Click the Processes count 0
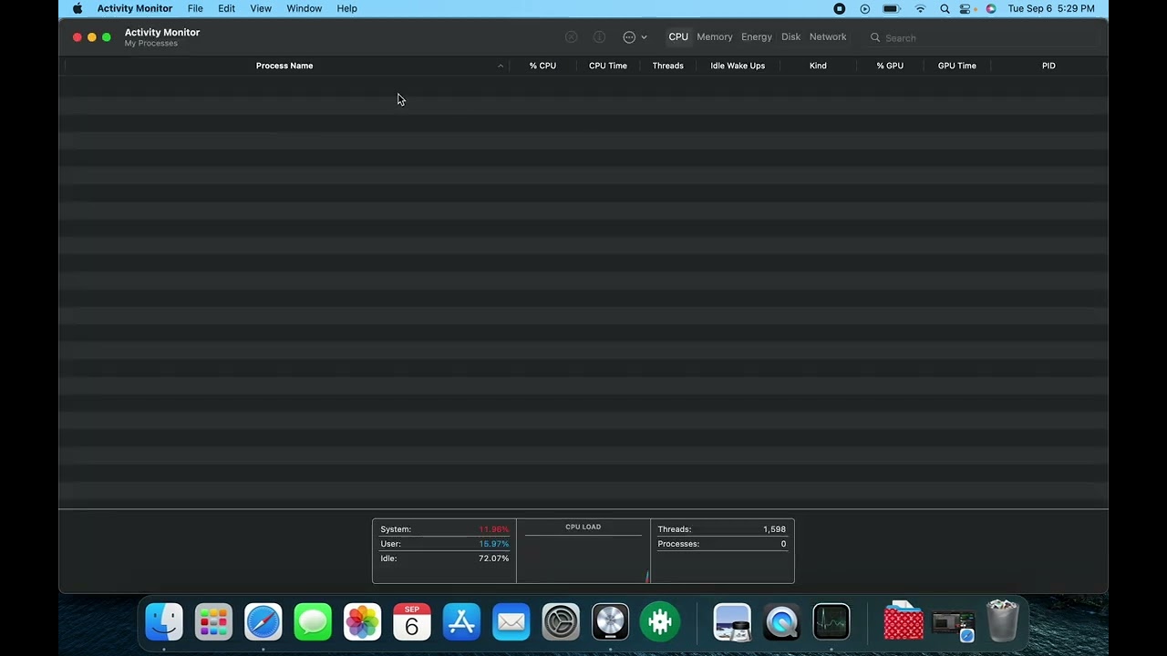The width and height of the screenshot is (1167, 656). 783,544
